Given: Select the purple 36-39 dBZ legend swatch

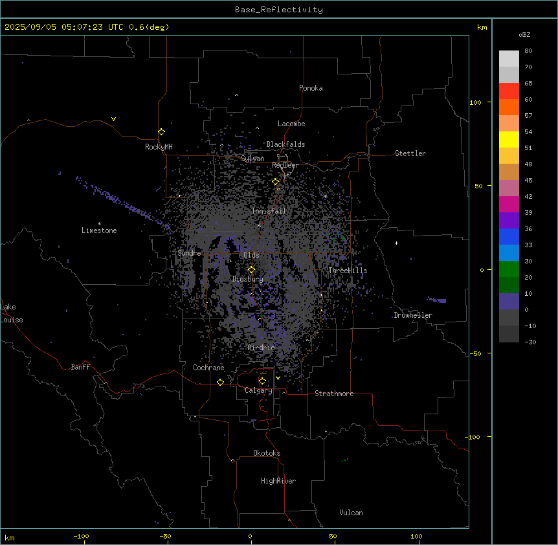Looking at the screenshot, I should pos(509,220).
